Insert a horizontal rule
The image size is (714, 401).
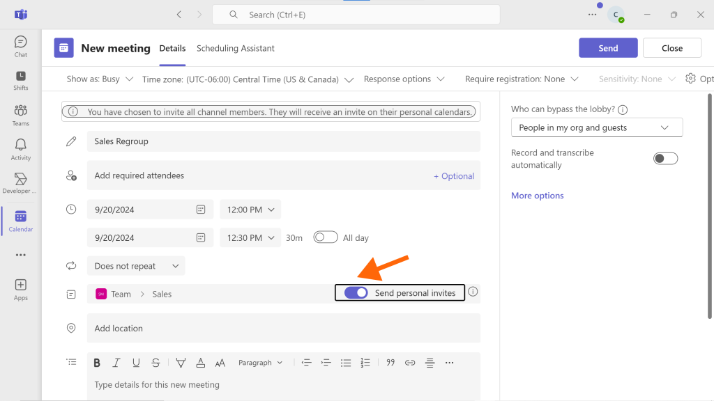pyautogui.click(x=430, y=363)
